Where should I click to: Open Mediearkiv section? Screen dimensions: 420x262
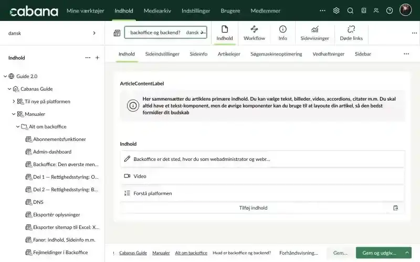point(157,10)
